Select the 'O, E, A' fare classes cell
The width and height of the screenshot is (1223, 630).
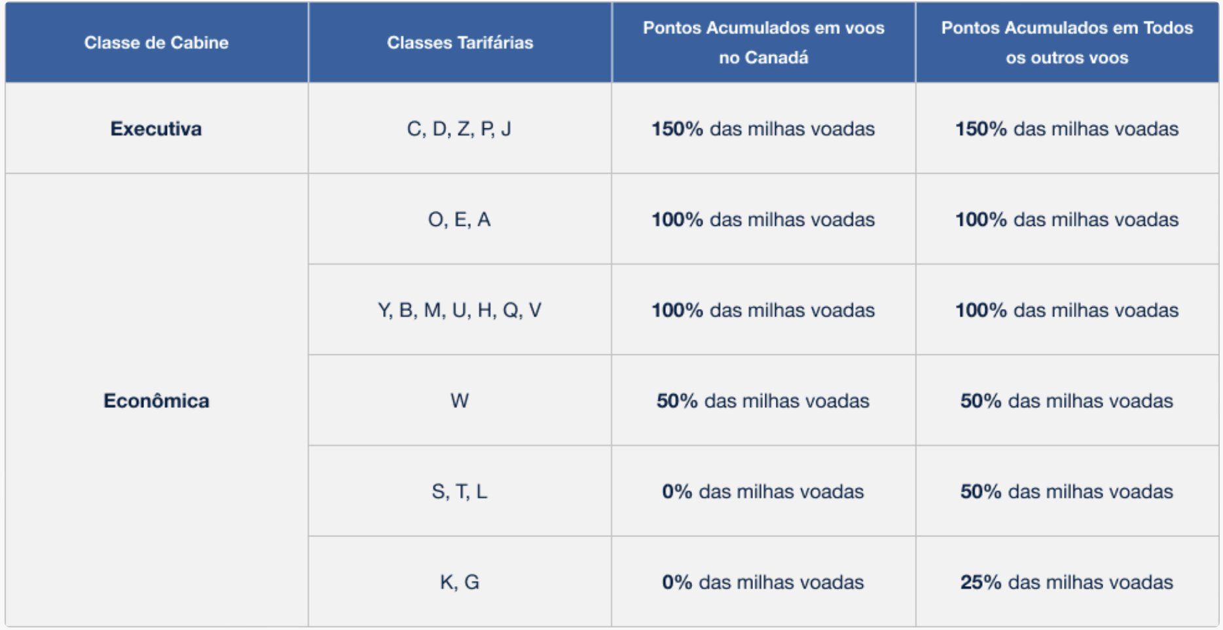pos(460,219)
